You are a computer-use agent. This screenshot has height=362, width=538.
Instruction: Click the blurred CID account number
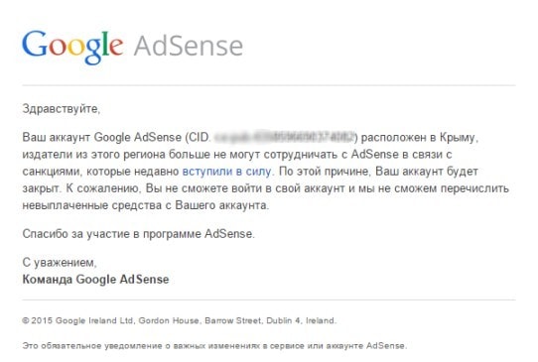(284, 137)
